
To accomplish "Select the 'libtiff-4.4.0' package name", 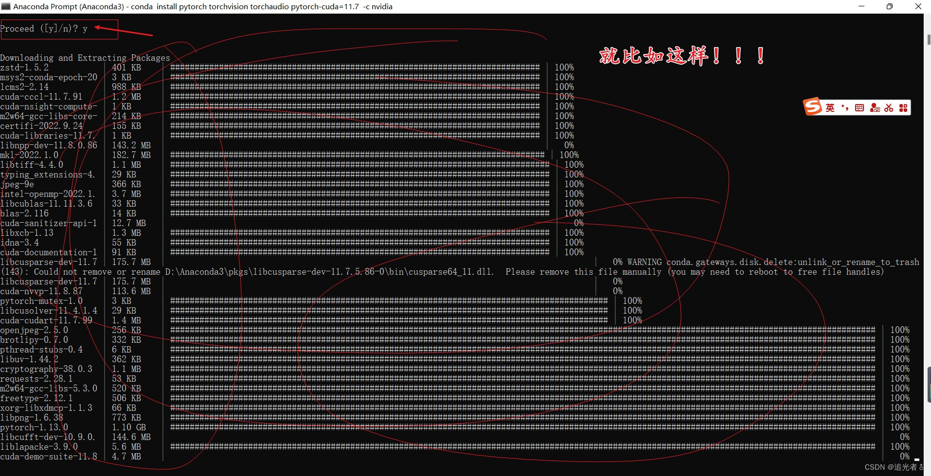I will [32, 165].
